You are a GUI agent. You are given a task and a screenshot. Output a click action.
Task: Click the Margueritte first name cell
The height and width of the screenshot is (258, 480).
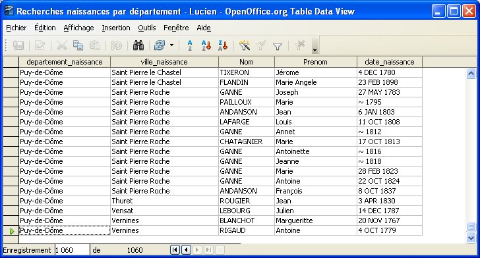pyautogui.click(x=316, y=220)
